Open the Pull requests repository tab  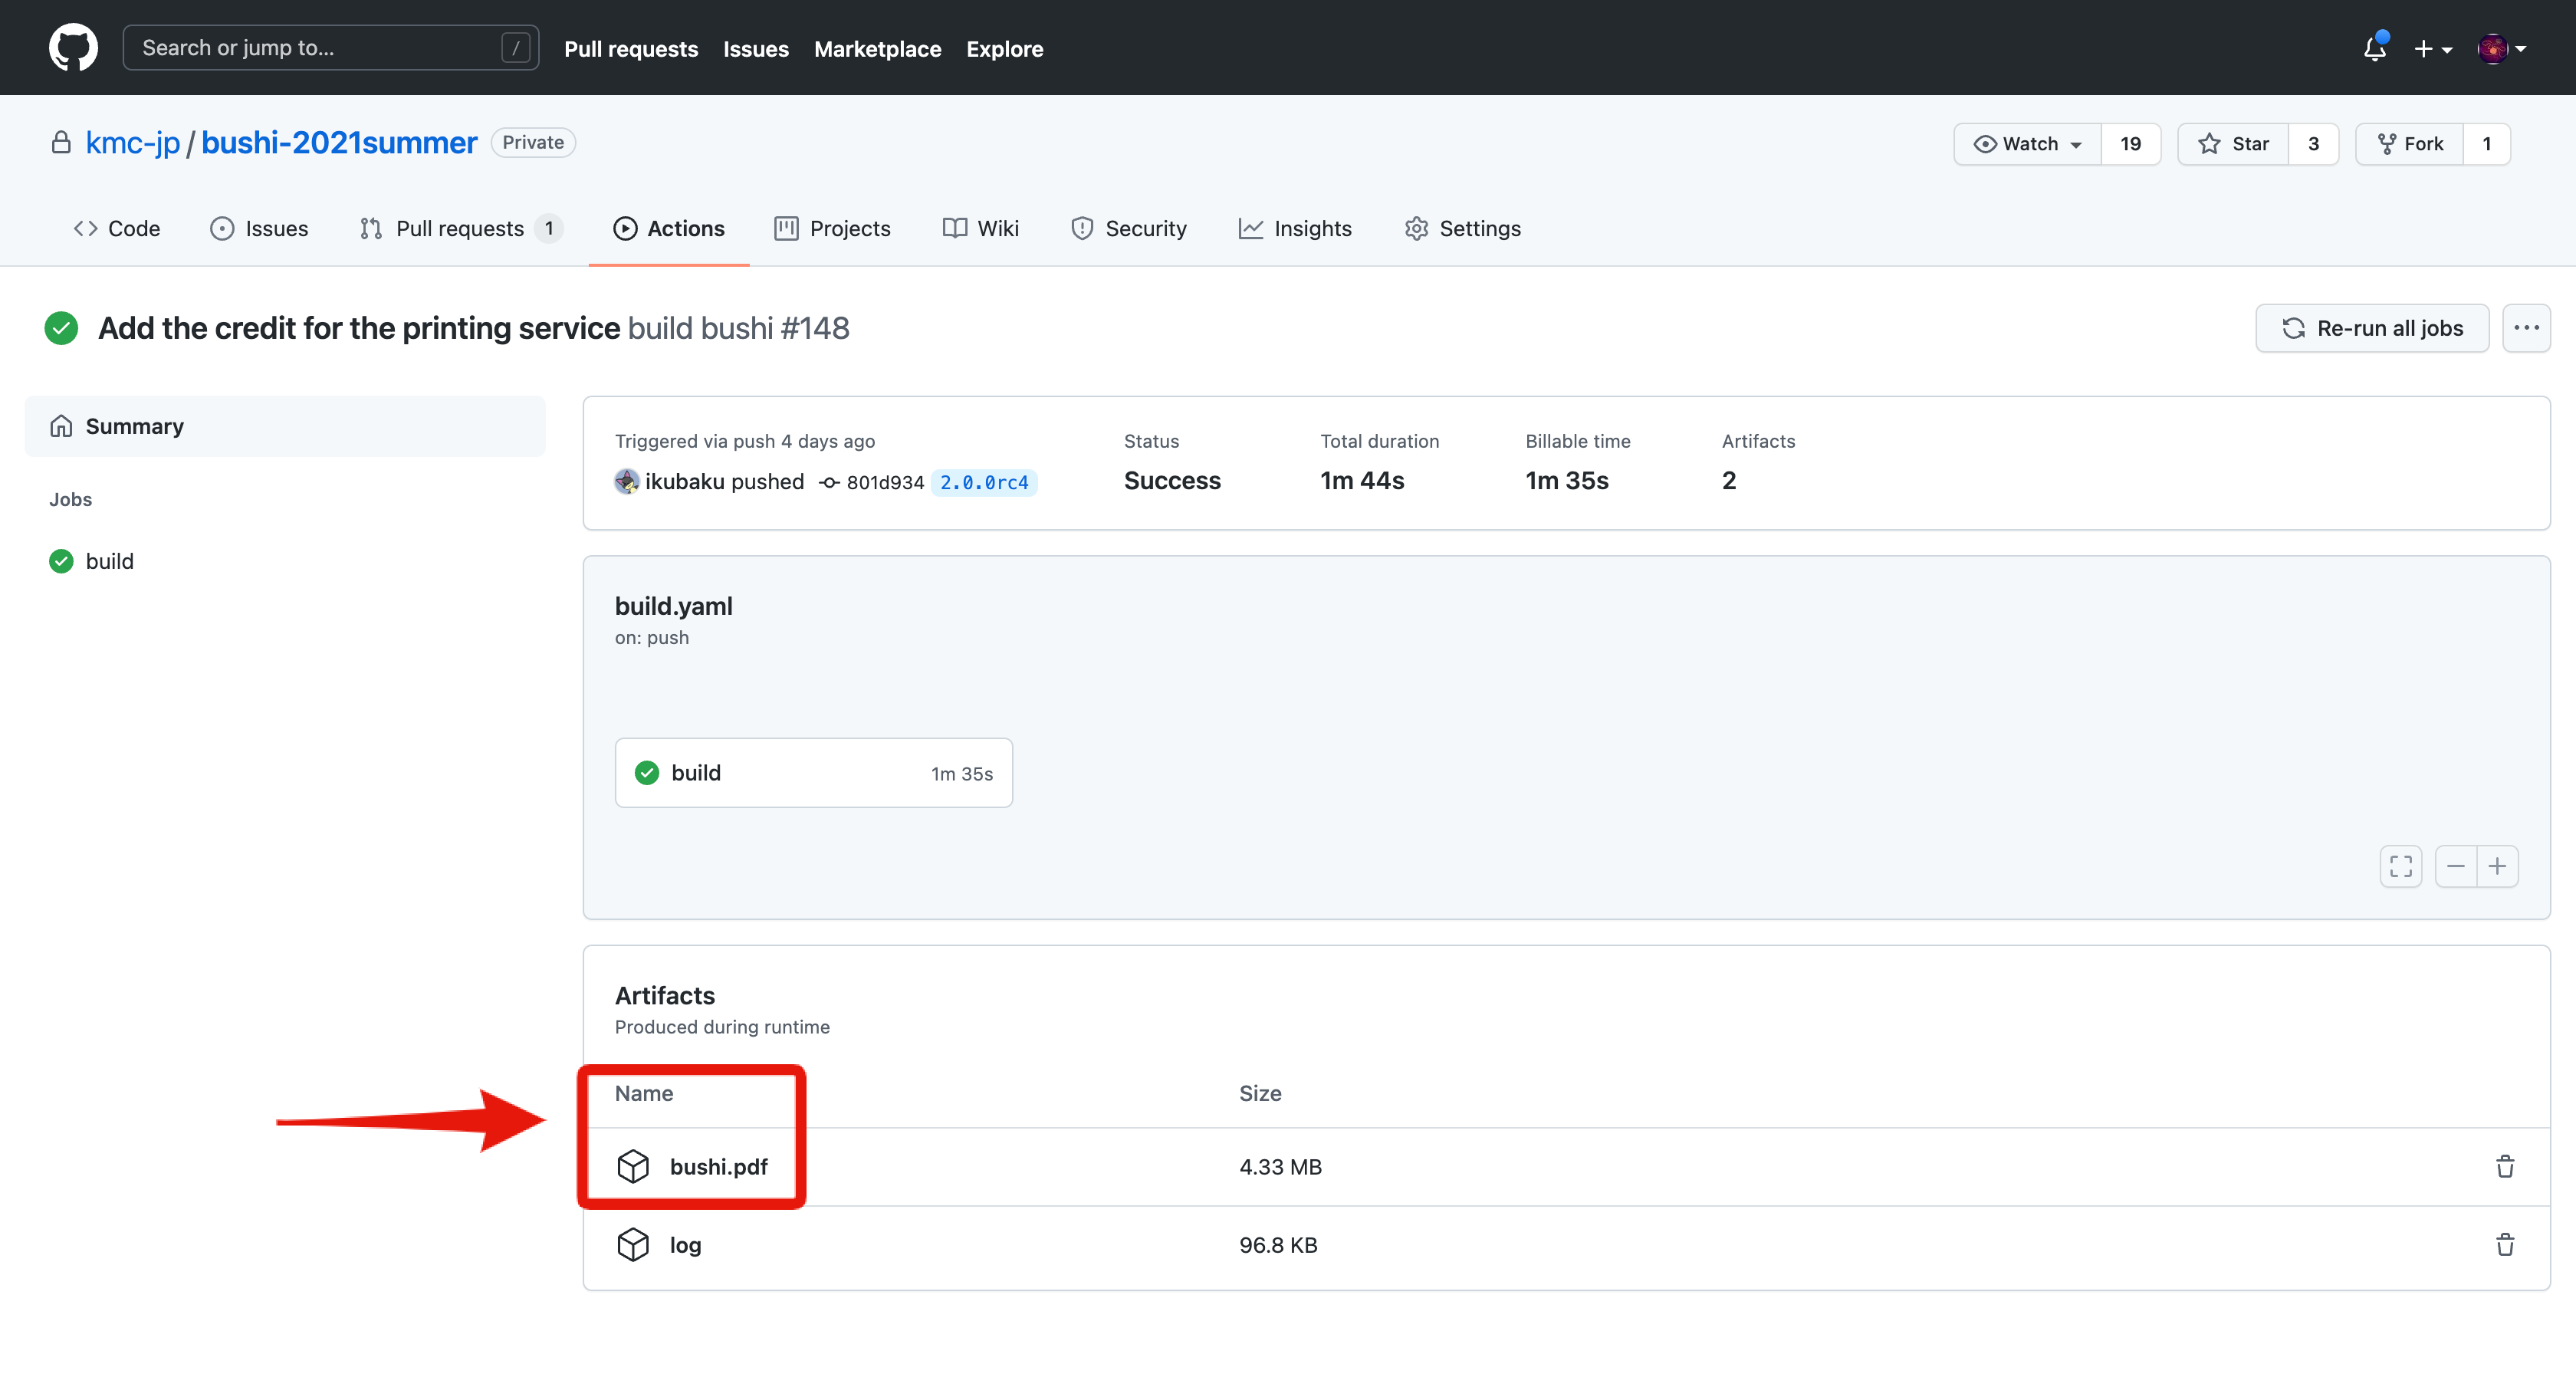click(459, 228)
